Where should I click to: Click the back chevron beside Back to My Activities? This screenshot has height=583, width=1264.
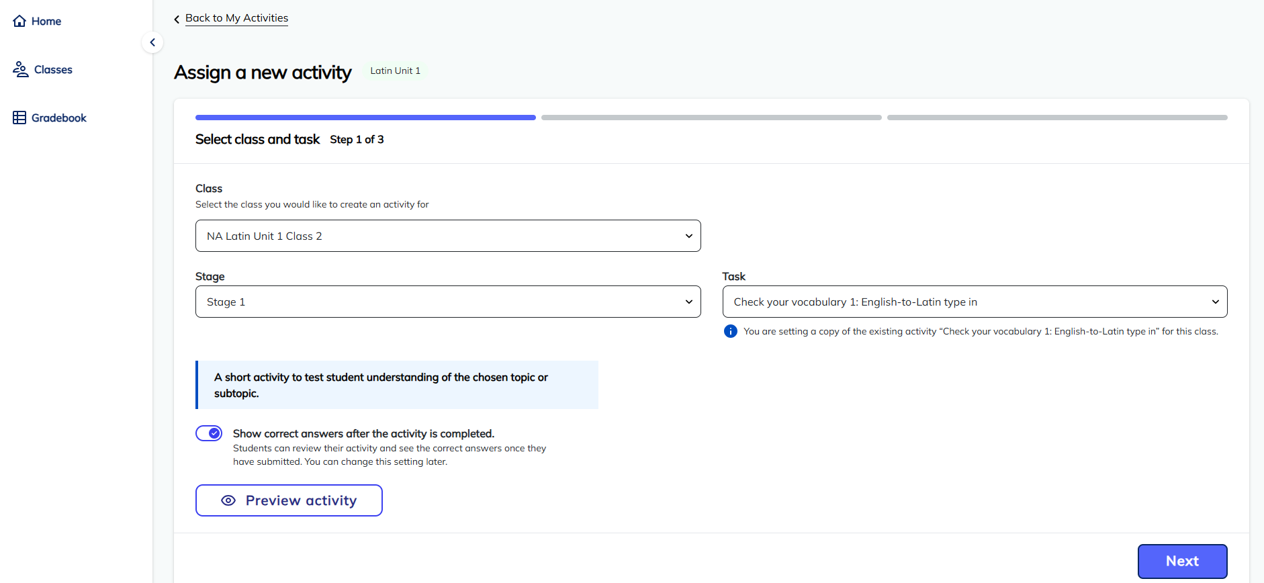(x=177, y=19)
